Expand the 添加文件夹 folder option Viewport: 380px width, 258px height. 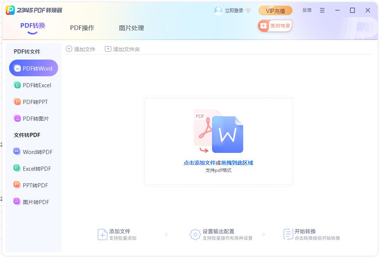122,49
